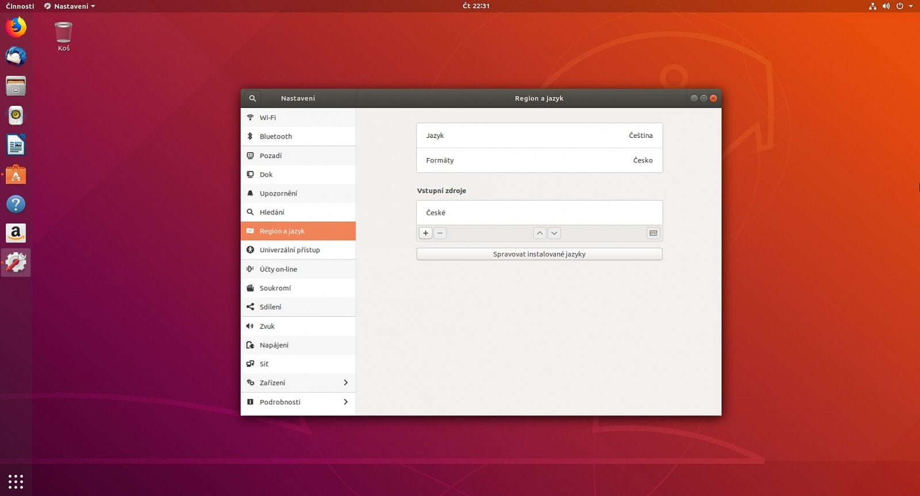Image resolution: width=920 pixels, height=496 pixels.
Task: Expand Zařízení chevron arrow
Action: pos(346,383)
